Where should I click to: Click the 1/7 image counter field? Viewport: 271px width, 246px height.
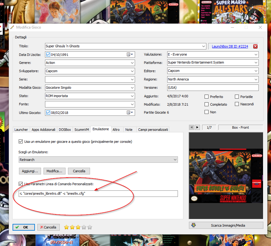209,127
